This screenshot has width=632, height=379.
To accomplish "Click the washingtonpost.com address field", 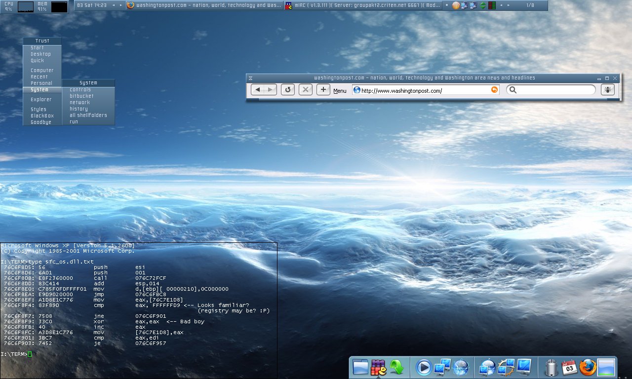I will 426,90.
